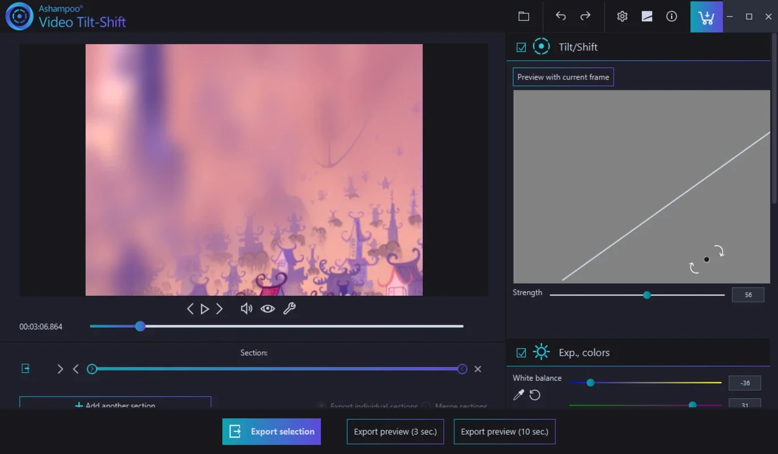This screenshot has height=454, width=778.
Task: Click the video timeline playhead
Action: 140,326
